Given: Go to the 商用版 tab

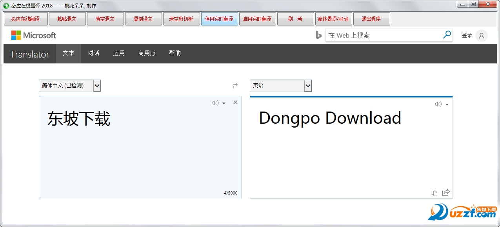Looking at the screenshot, I should (147, 53).
